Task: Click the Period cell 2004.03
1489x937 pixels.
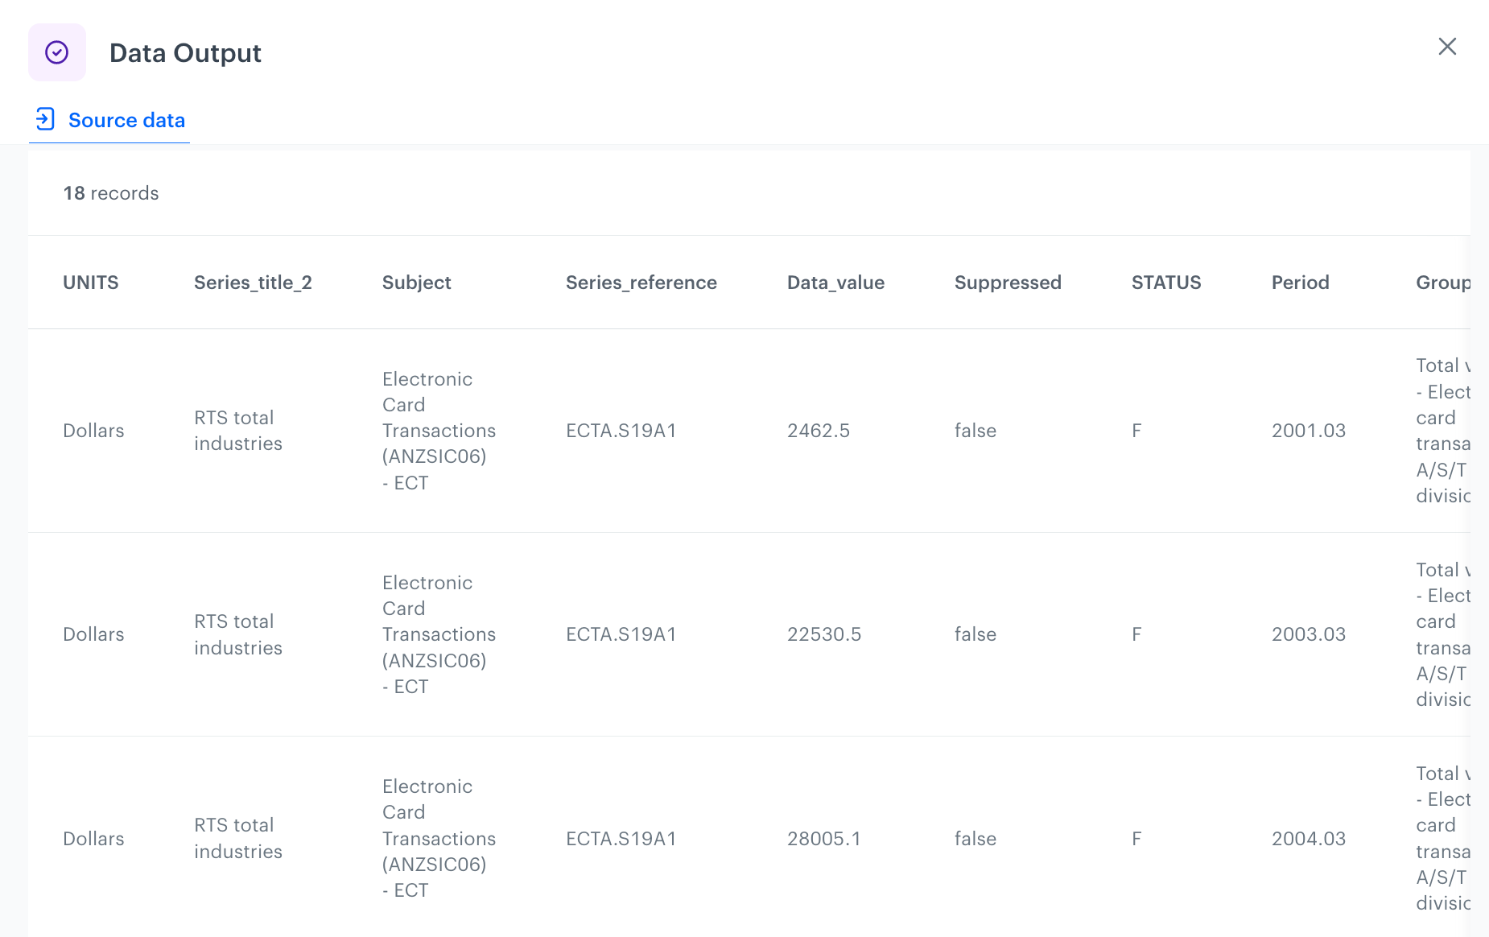Action: click(1308, 839)
